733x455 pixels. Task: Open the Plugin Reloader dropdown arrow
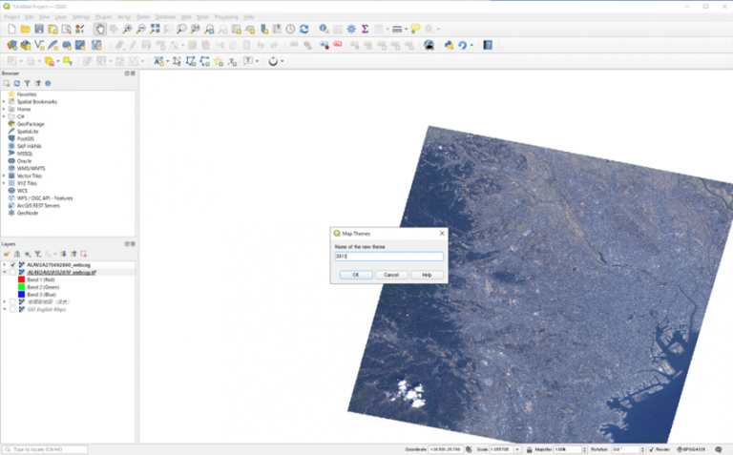471,46
